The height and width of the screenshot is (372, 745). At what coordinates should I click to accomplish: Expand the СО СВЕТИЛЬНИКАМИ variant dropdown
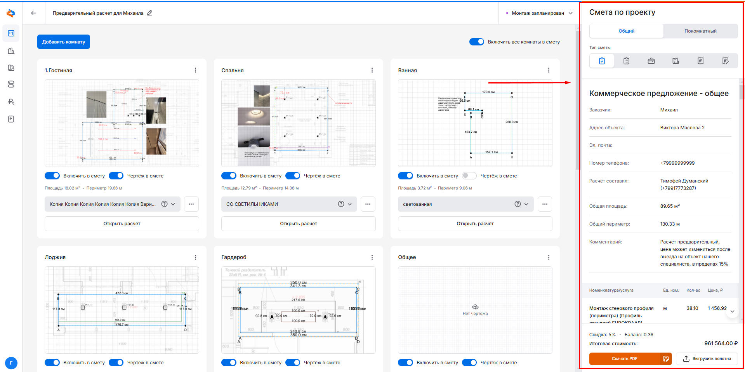click(349, 204)
